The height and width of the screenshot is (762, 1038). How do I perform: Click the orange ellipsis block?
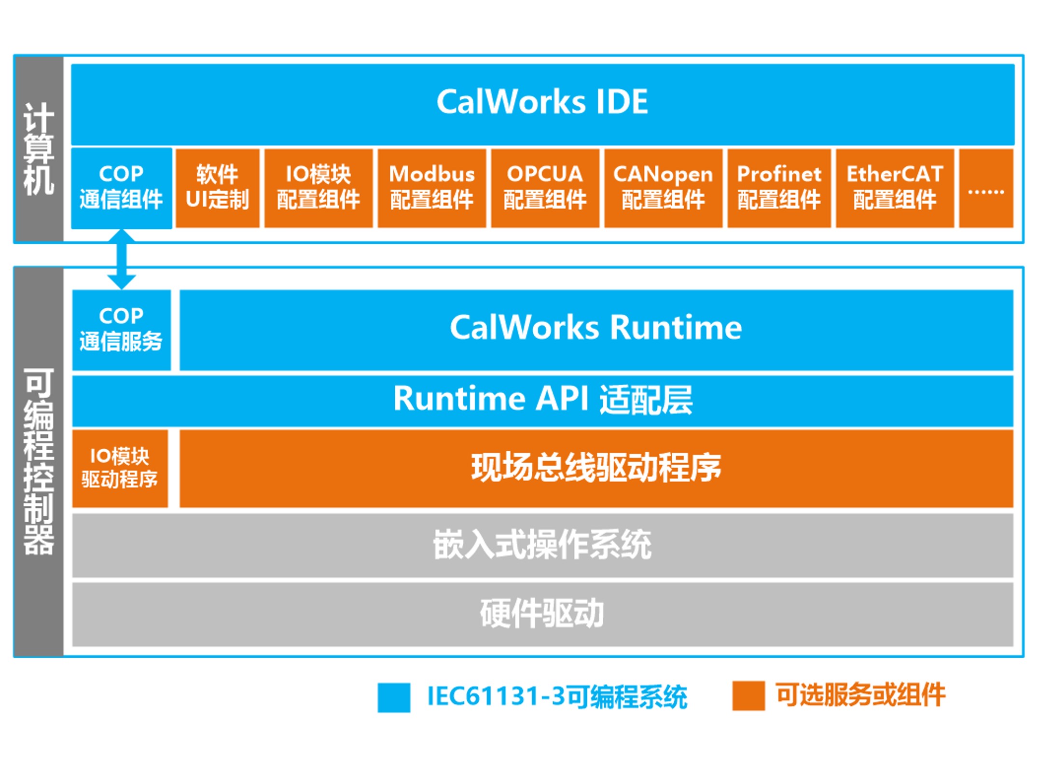click(x=985, y=188)
